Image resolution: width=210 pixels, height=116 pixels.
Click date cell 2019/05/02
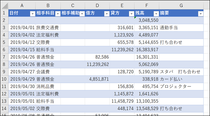click(x=22, y=109)
